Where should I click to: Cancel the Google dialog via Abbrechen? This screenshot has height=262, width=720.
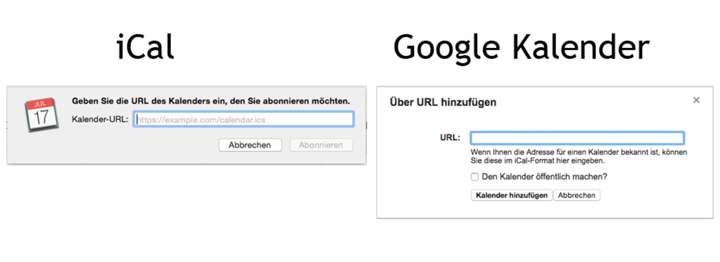(x=577, y=195)
